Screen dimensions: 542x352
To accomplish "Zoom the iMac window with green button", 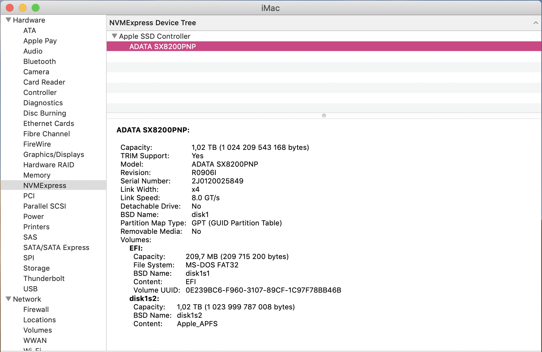I will (36, 8).
